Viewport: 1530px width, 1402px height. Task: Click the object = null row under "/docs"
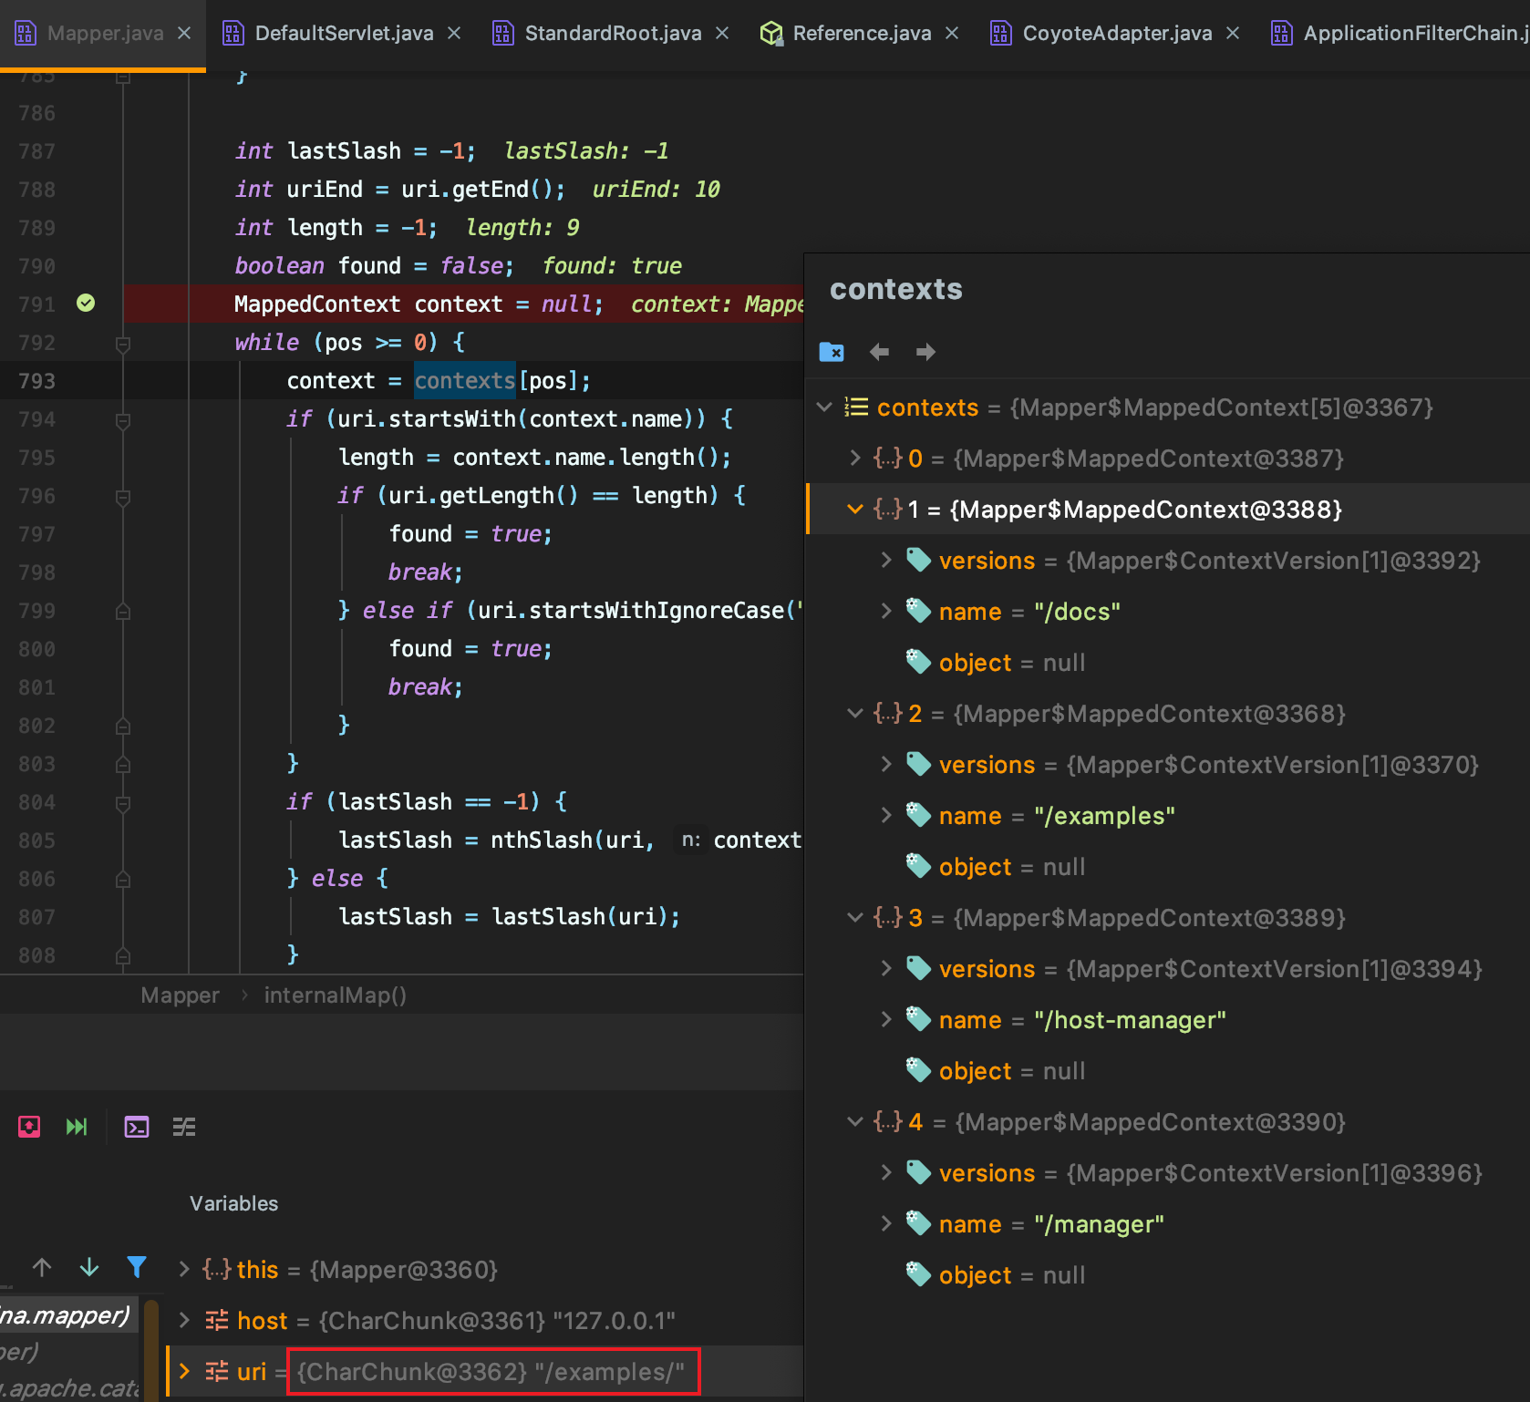1168,663
